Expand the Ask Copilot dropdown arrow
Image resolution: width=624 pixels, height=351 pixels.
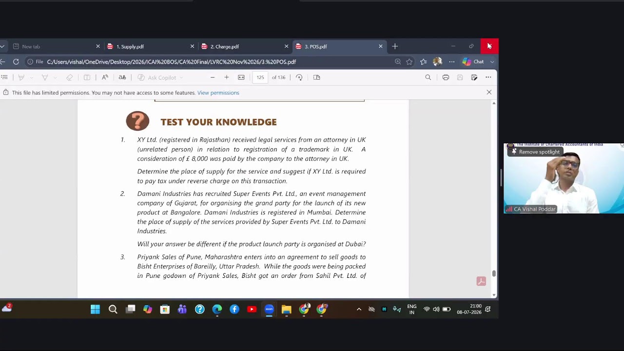coord(181,78)
